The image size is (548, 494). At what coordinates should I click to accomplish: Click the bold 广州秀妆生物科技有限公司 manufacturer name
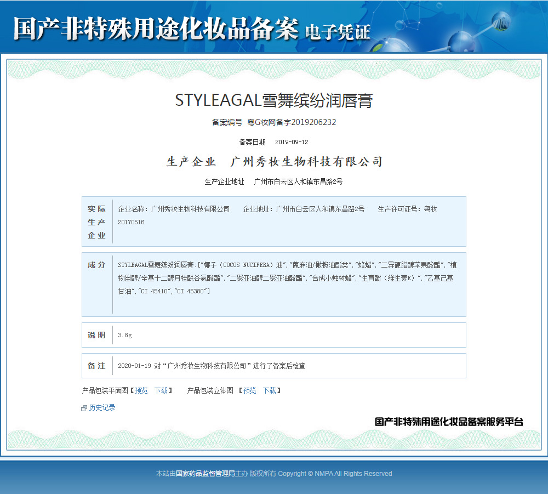tap(306, 162)
